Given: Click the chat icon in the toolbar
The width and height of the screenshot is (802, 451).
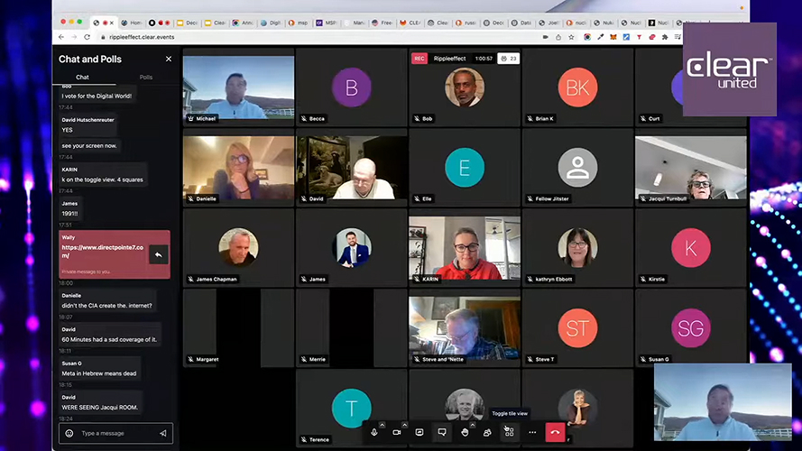Looking at the screenshot, I should (x=442, y=433).
